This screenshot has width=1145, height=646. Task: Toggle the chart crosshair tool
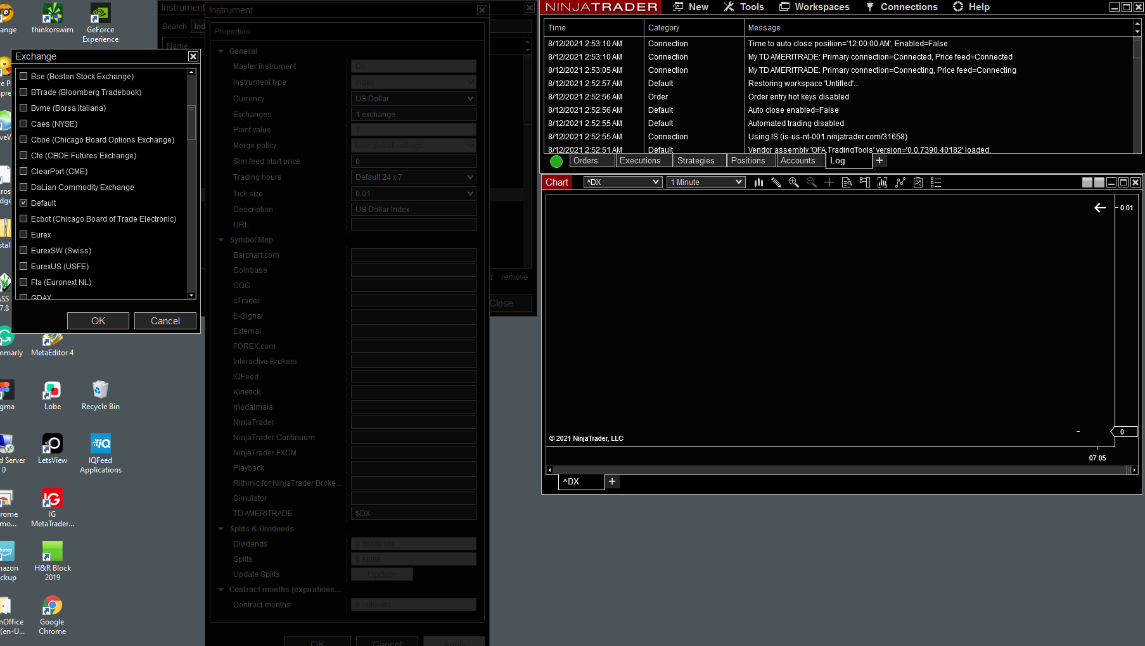tap(829, 182)
